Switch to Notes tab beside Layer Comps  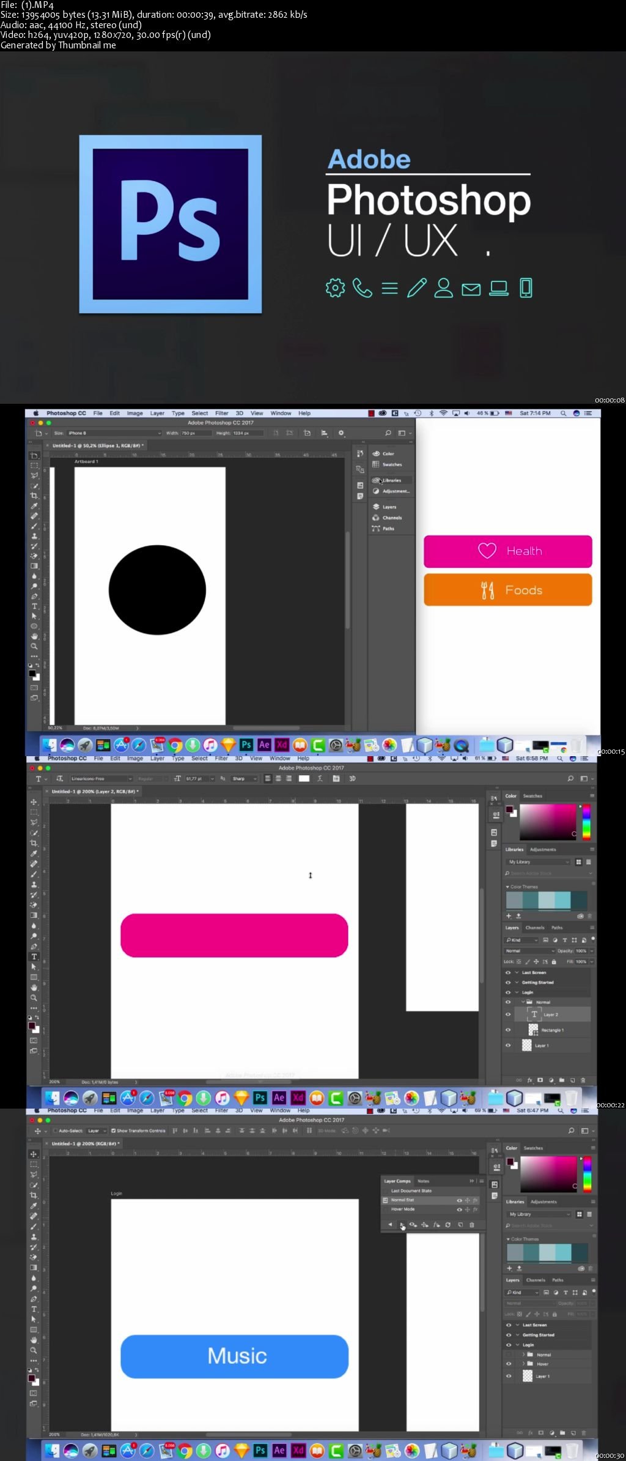[423, 1181]
